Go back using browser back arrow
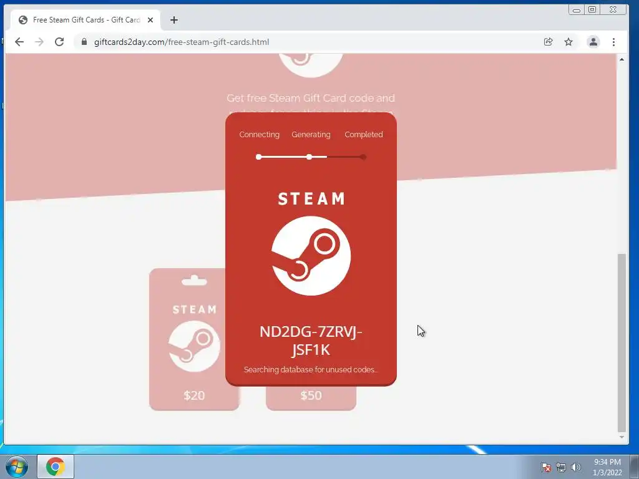Image resolution: width=639 pixels, height=479 pixels. tap(19, 42)
